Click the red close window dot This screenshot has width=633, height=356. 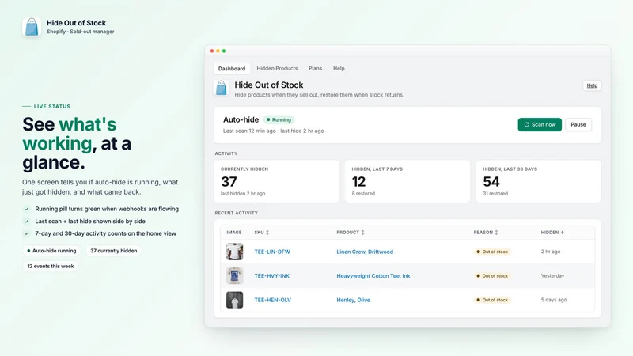(x=212, y=51)
